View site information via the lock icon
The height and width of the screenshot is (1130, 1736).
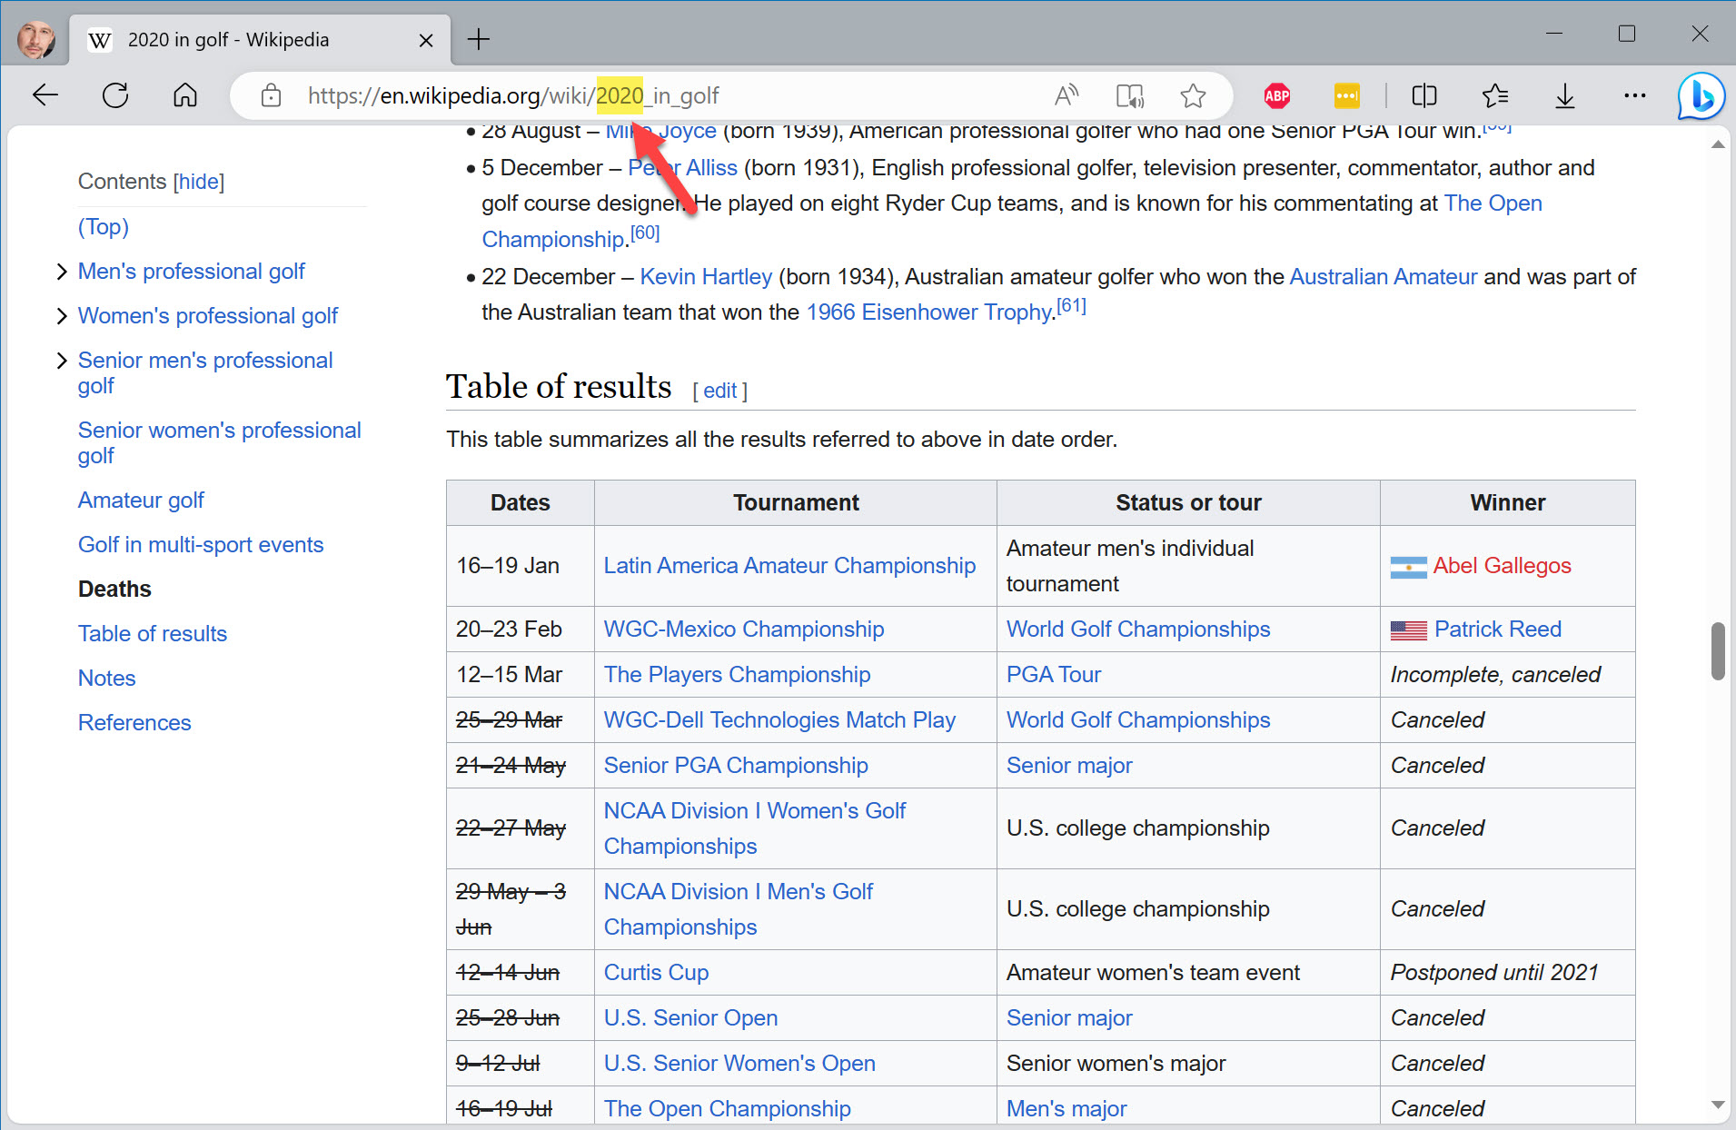click(x=271, y=95)
